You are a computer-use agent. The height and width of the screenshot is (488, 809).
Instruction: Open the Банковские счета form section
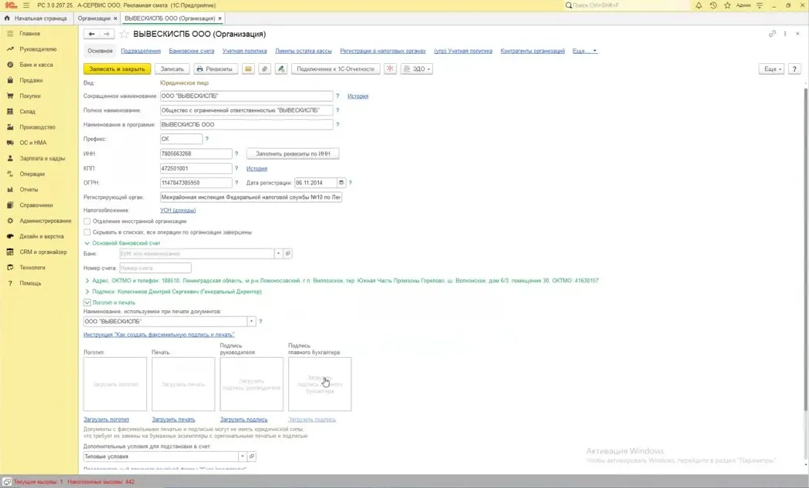coord(191,51)
